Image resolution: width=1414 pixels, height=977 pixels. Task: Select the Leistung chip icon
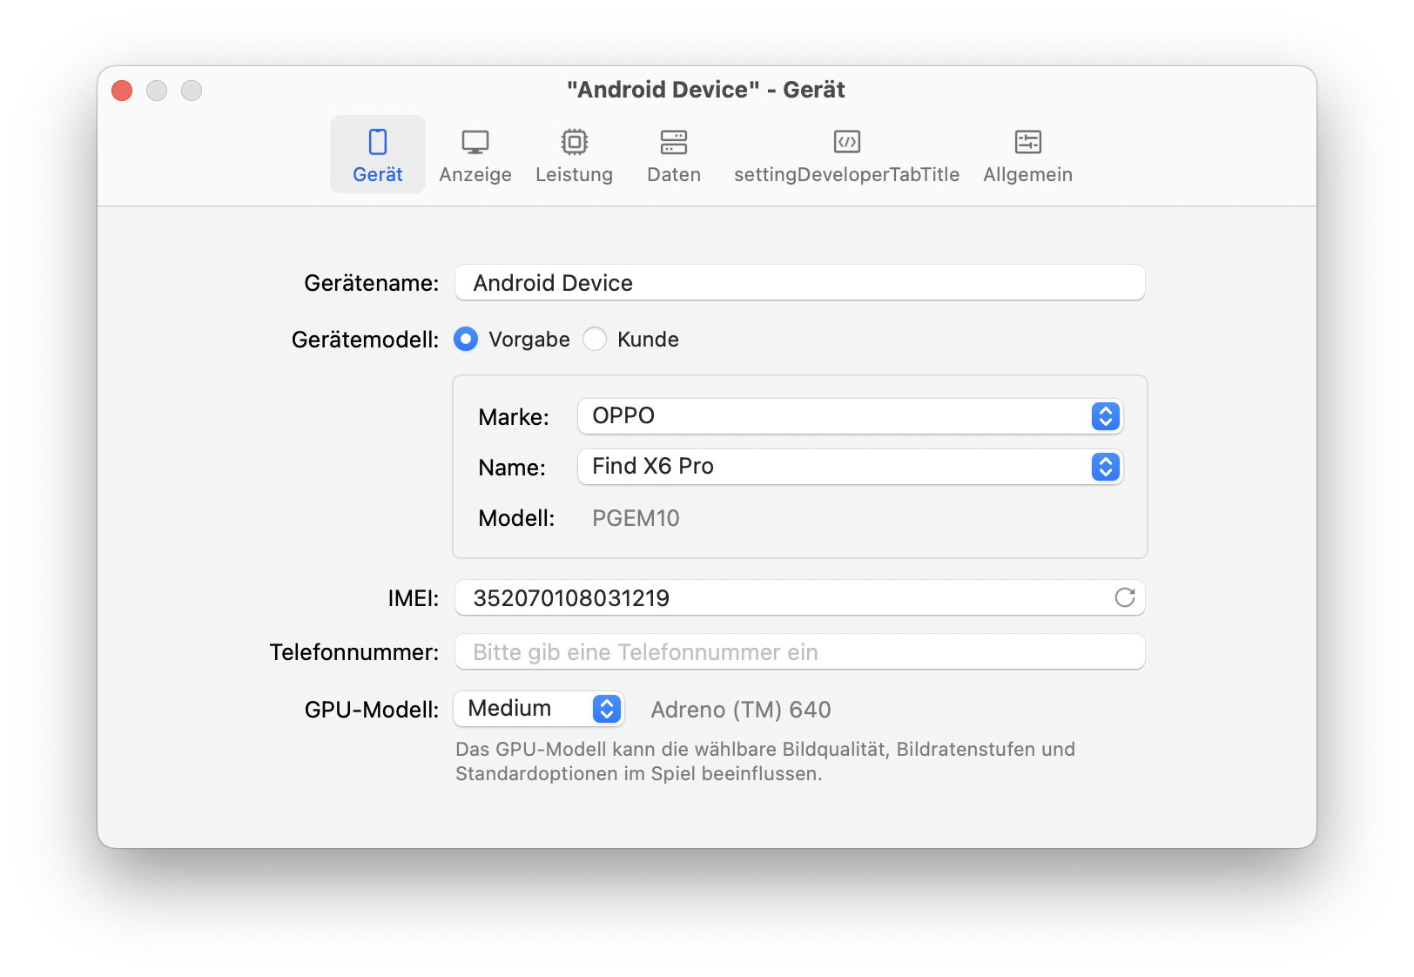574,142
